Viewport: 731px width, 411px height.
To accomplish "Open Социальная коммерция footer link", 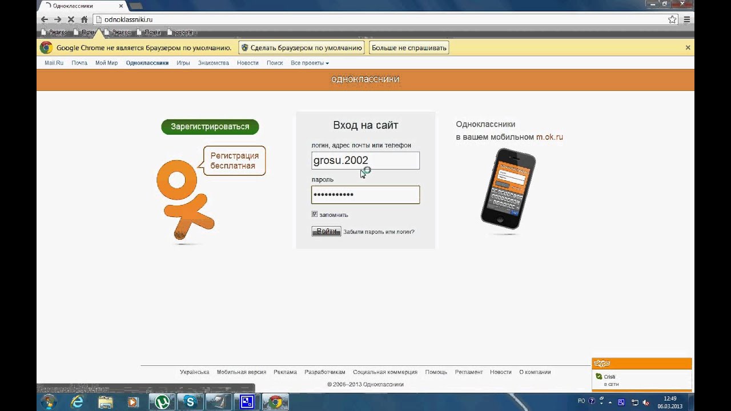I will point(385,372).
